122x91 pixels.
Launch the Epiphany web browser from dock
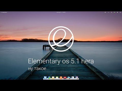(49, 78)
